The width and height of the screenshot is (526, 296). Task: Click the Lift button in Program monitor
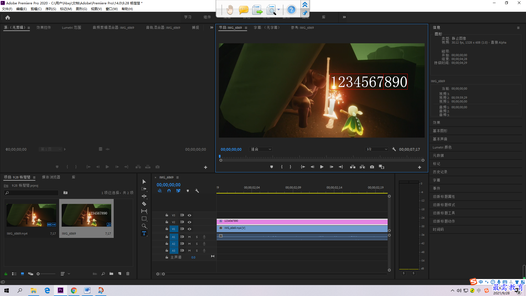click(x=353, y=167)
